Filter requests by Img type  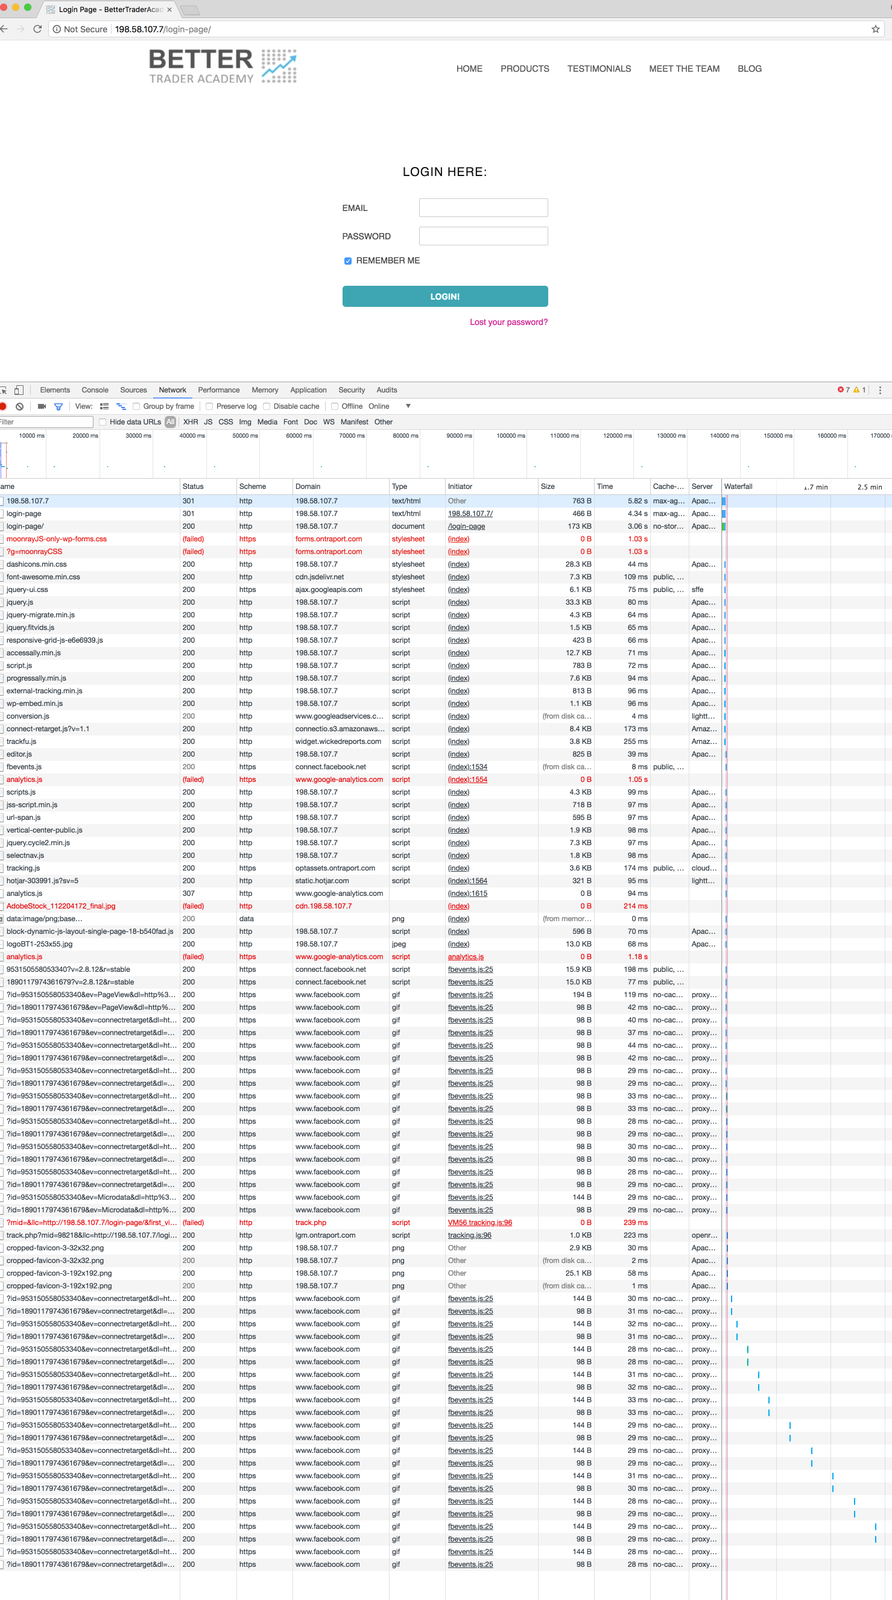click(245, 423)
